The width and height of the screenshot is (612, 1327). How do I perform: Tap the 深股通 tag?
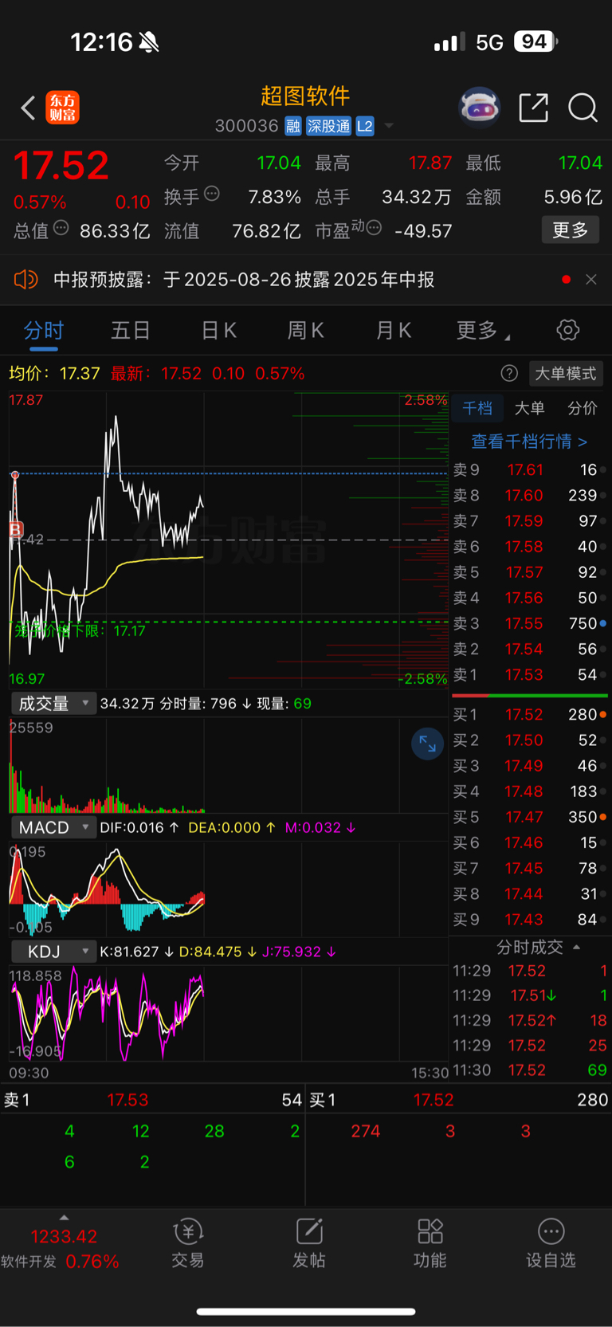pos(329,126)
